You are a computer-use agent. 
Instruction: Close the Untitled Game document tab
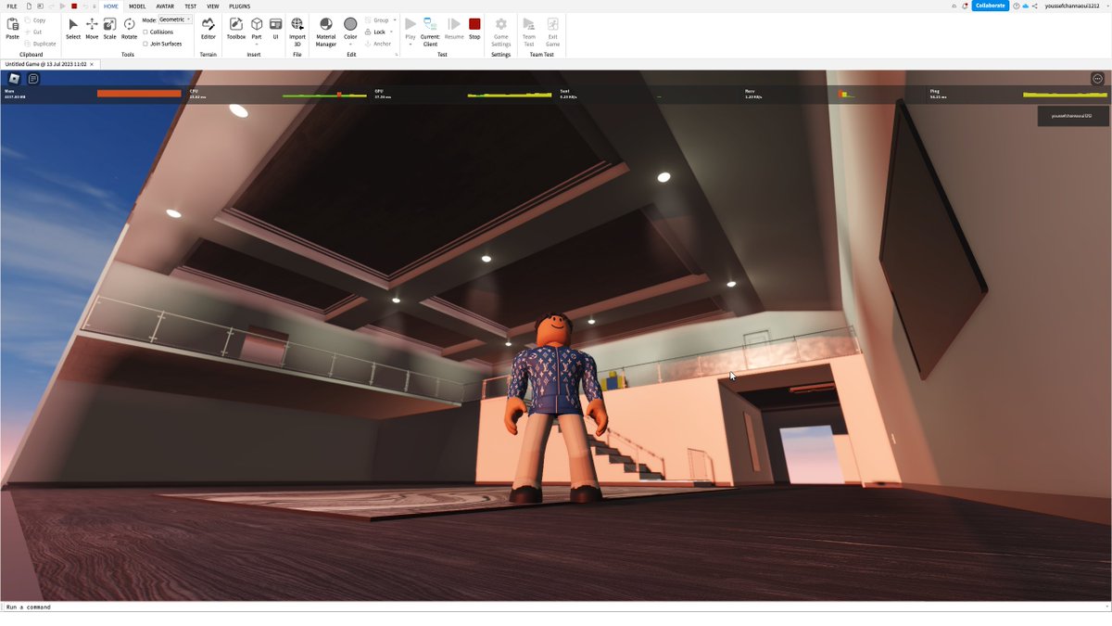pos(92,64)
